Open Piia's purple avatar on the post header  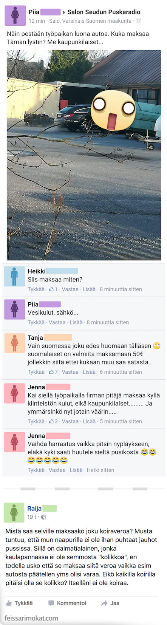point(15,15)
